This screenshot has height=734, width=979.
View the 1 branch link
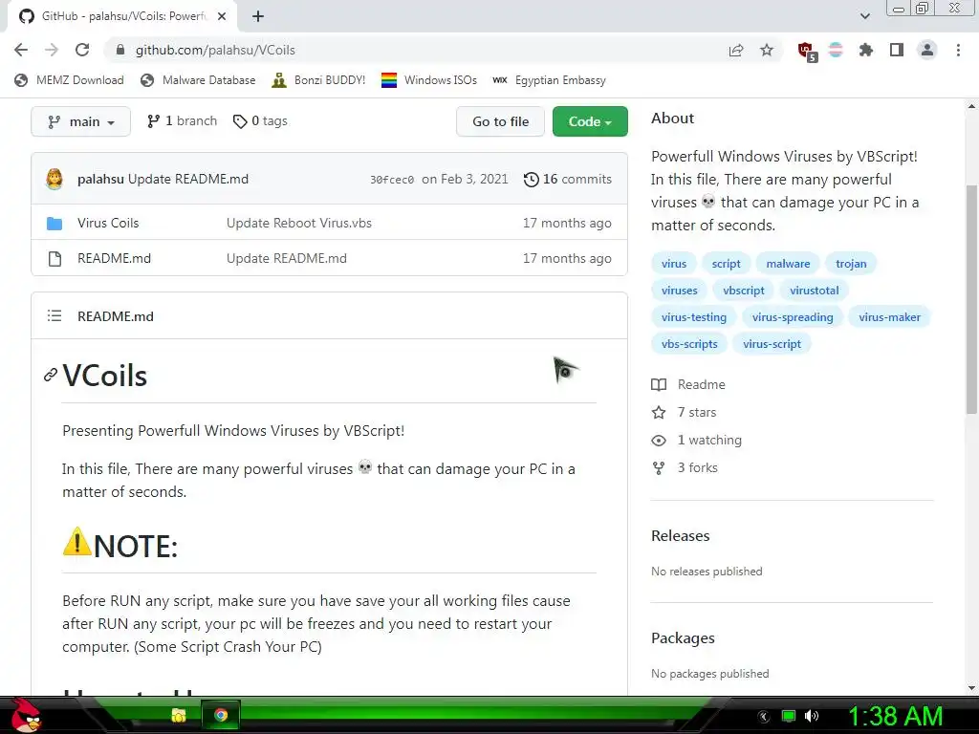coord(182,121)
